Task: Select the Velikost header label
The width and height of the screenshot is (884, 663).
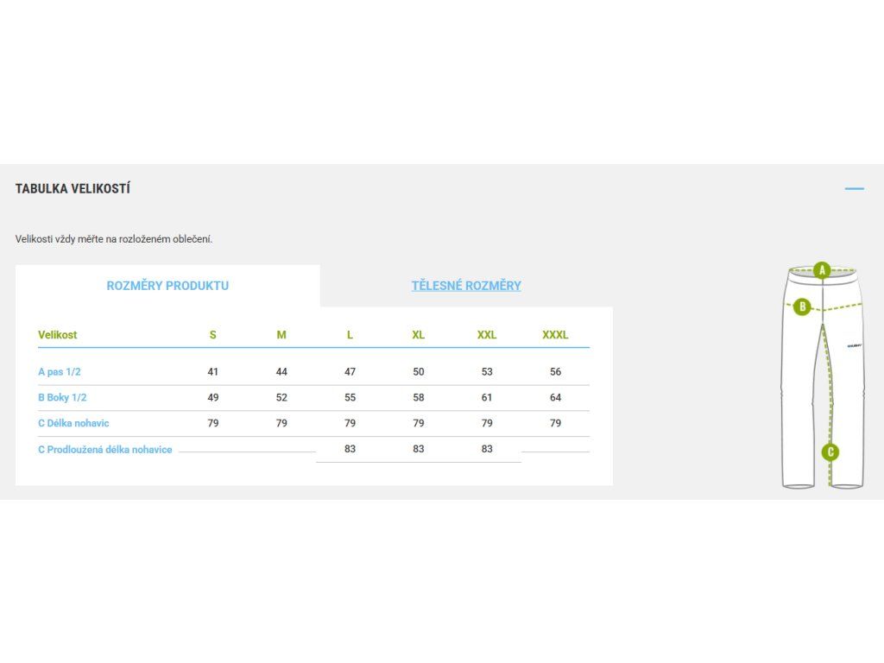Action: [58, 335]
